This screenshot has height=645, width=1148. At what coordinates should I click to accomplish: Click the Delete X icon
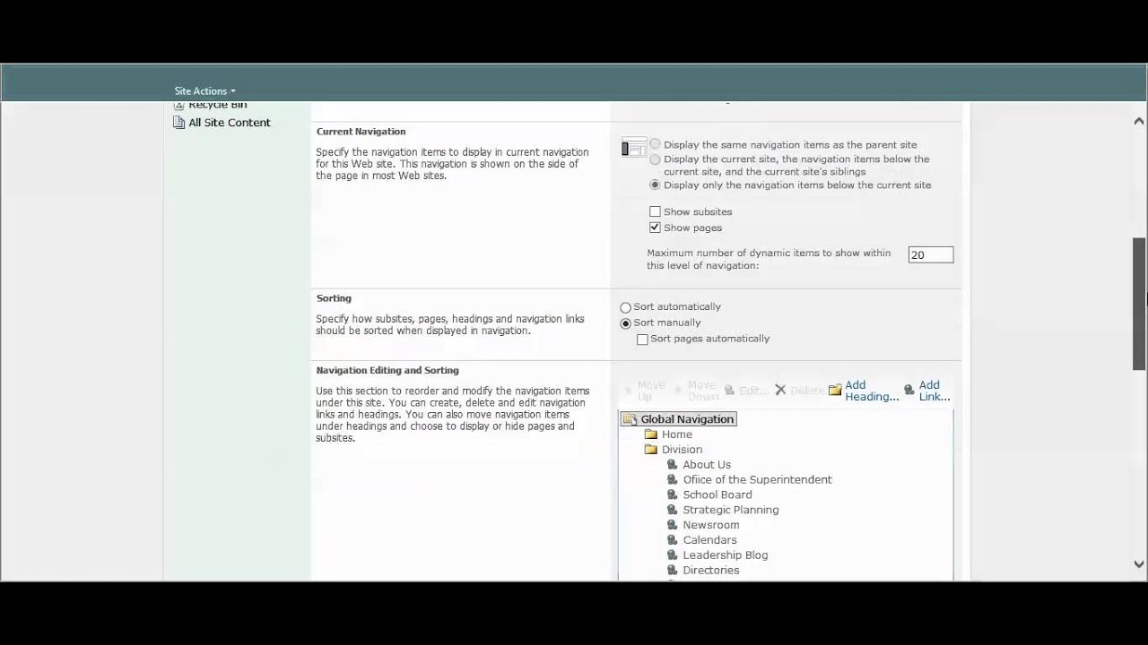click(780, 390)
